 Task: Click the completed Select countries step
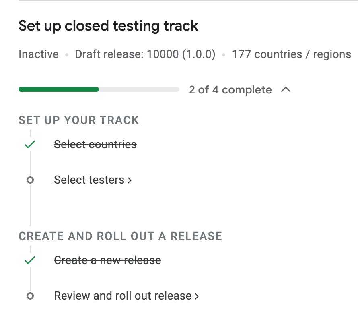point(95,144)
